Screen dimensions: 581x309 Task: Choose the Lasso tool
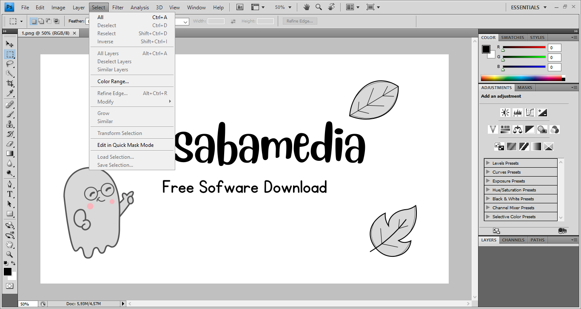[10, 64]
